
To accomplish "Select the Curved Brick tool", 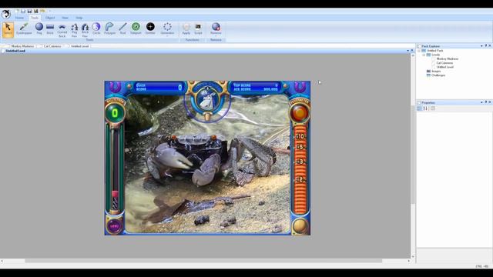I will click(62, 30).
